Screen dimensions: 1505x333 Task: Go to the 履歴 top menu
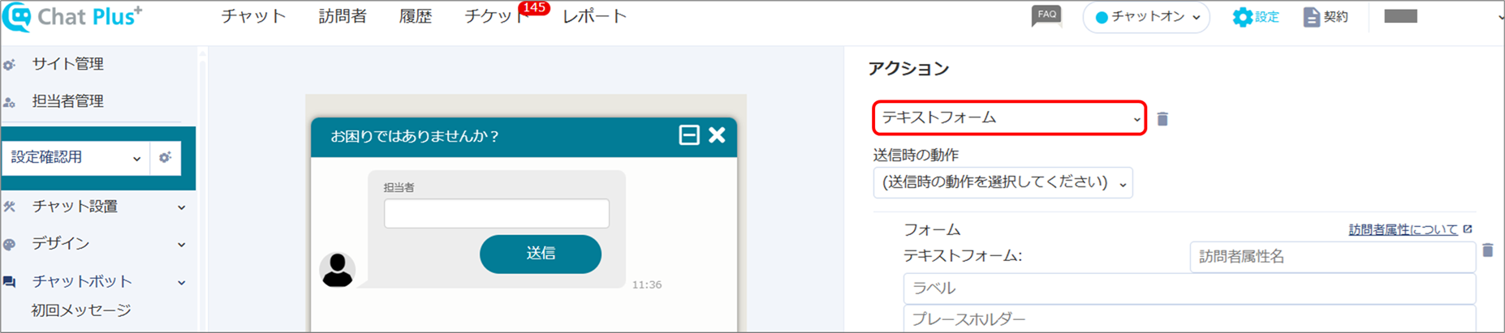point(415,16)
